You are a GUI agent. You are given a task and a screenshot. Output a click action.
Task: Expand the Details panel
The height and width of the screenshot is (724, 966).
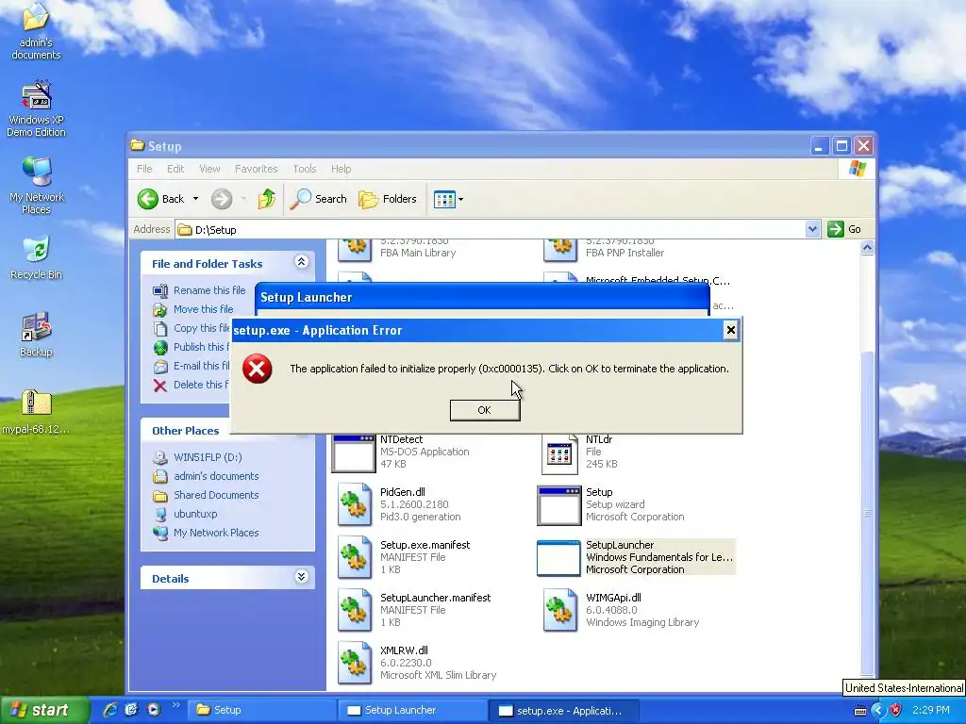point(301,577)
